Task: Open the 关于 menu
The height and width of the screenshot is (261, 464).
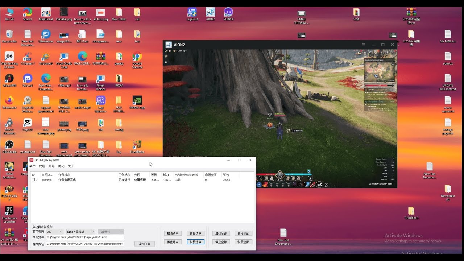Action: coord(71,166)
